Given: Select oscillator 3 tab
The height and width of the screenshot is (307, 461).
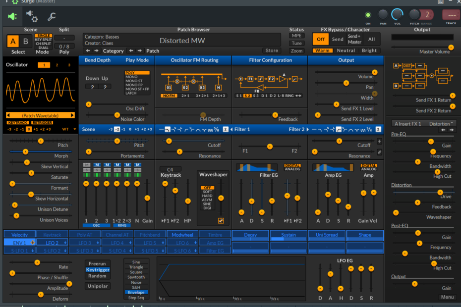Looking at the screenshot, I should (x=69, y=65).
